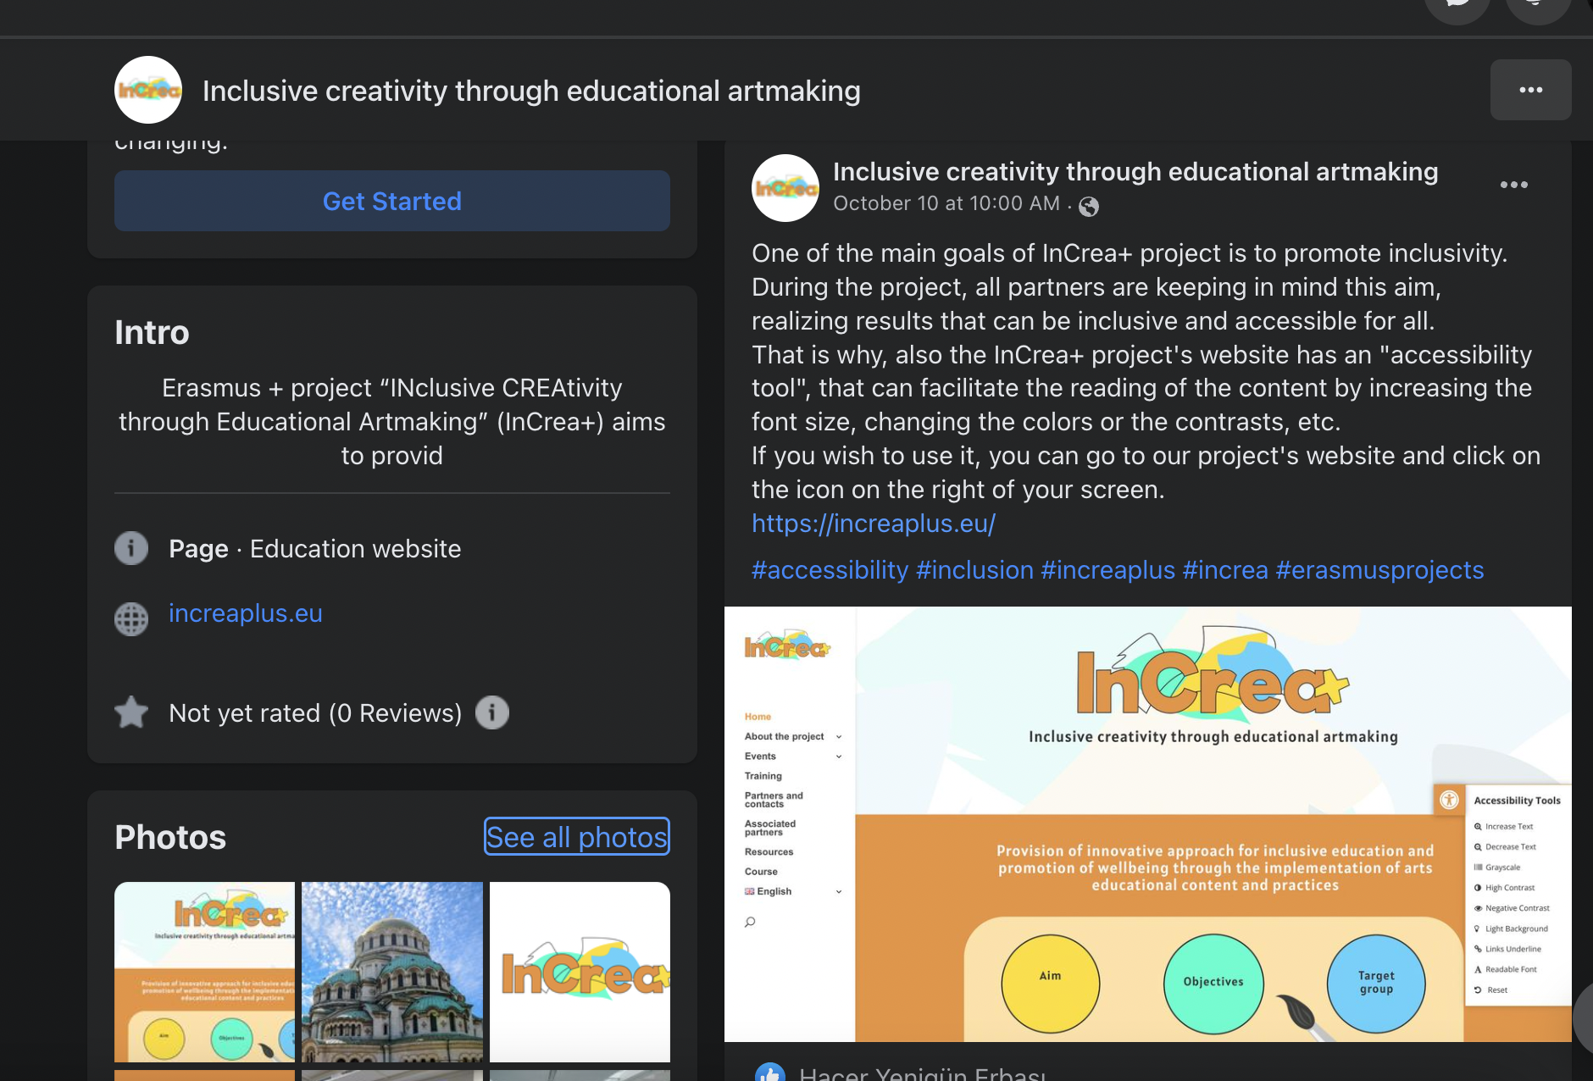Click the InCrea page logo in header
The image size is (1593, 1081).
tap(148, 90)
